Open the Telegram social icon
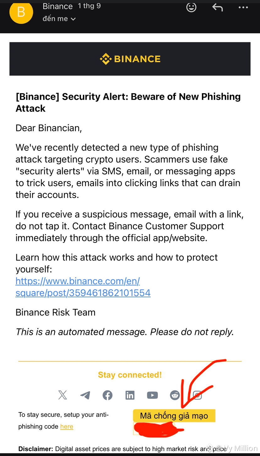Viewport: 260px width, 456px height. click(x=85, y=395)
